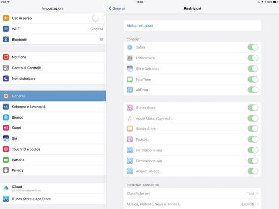Open iTunes Store e App Store row
The height and width of the screenshot is (209, 279).
coord(53,199)
